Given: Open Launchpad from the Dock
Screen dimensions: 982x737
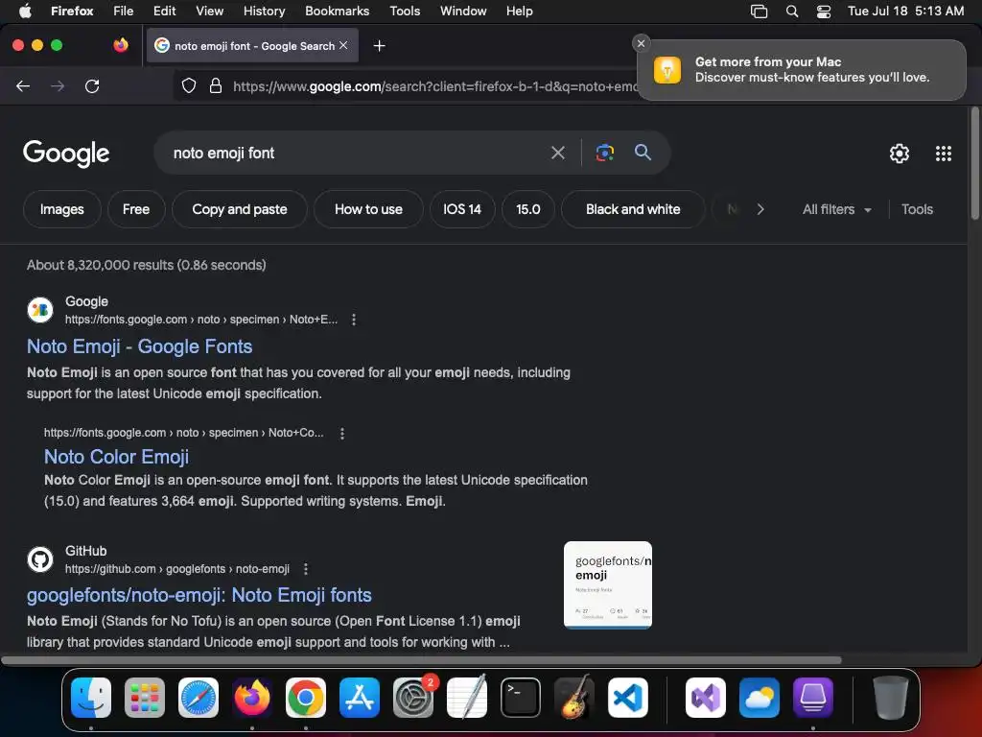Looking at the screenshot, I should tap(145, 698).
